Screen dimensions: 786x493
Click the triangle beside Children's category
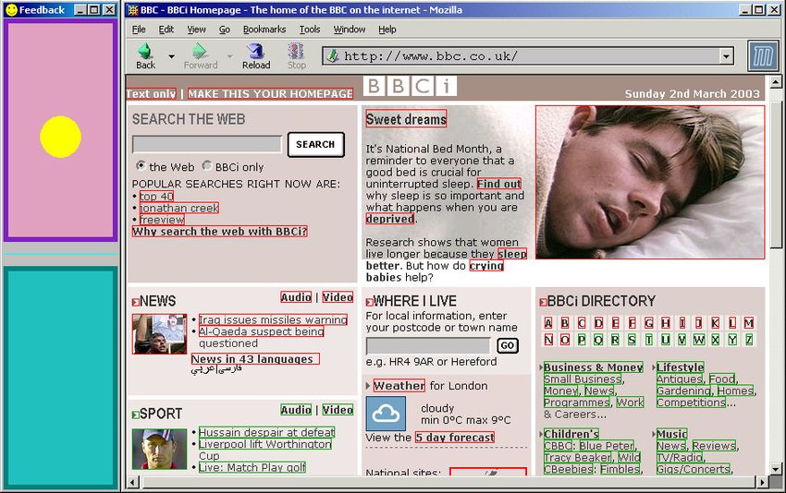click(x=541, y=434)
